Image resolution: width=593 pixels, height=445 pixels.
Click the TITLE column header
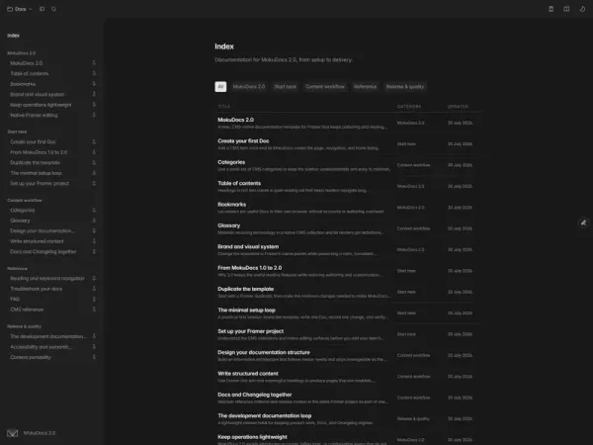pos(224,107)
